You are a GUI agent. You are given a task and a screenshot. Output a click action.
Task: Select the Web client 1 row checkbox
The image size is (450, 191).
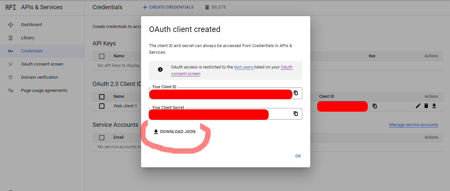[x=102, y=106]
